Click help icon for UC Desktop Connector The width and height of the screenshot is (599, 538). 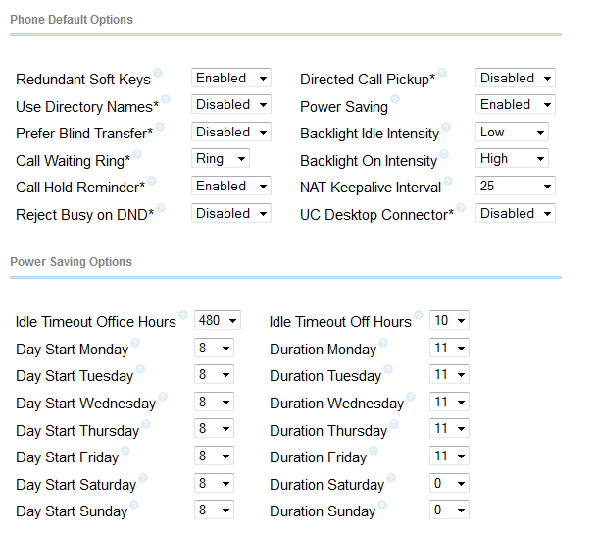pyautogui.click(x=461, y=208)
